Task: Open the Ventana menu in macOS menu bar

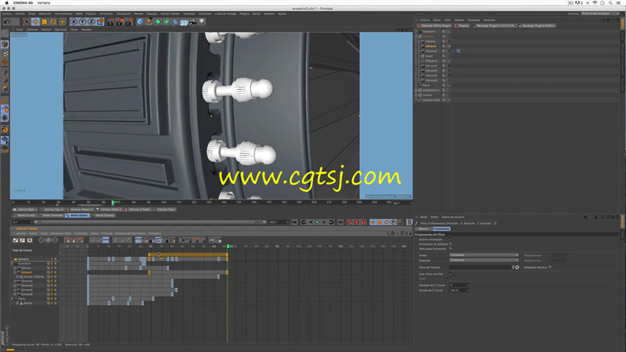Action: coord(44,3)
